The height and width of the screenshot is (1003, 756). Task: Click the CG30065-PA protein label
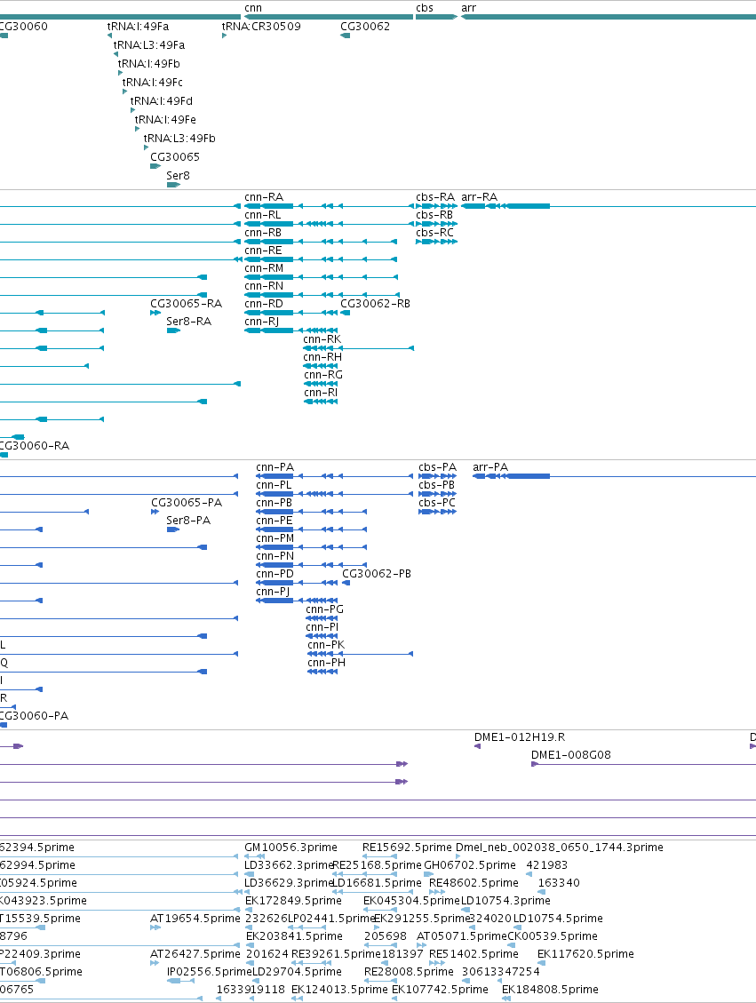187,503
